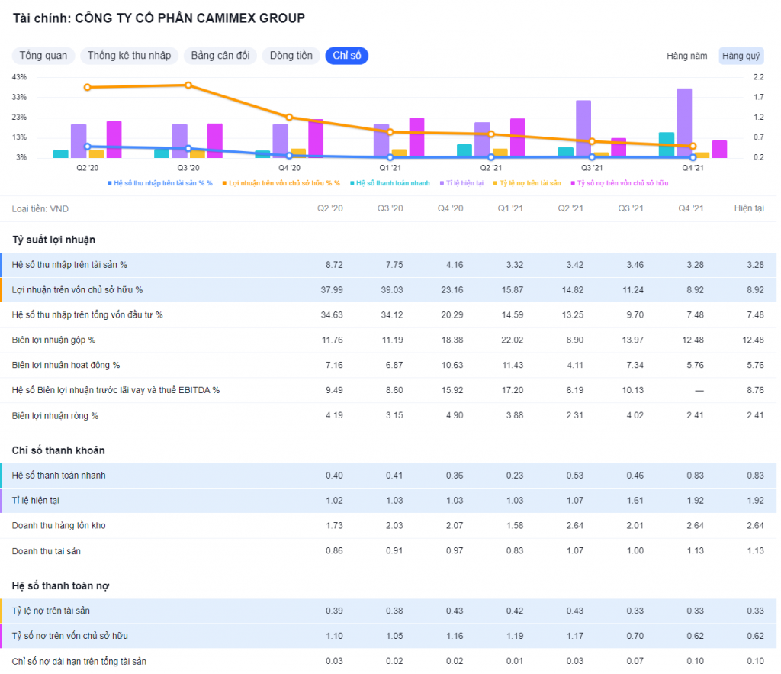Image resolution: width=781 pixels, height=674 pixels.
Task: Click Hiện tại column header
Action: pyautogui.click(x=749, y=208)
